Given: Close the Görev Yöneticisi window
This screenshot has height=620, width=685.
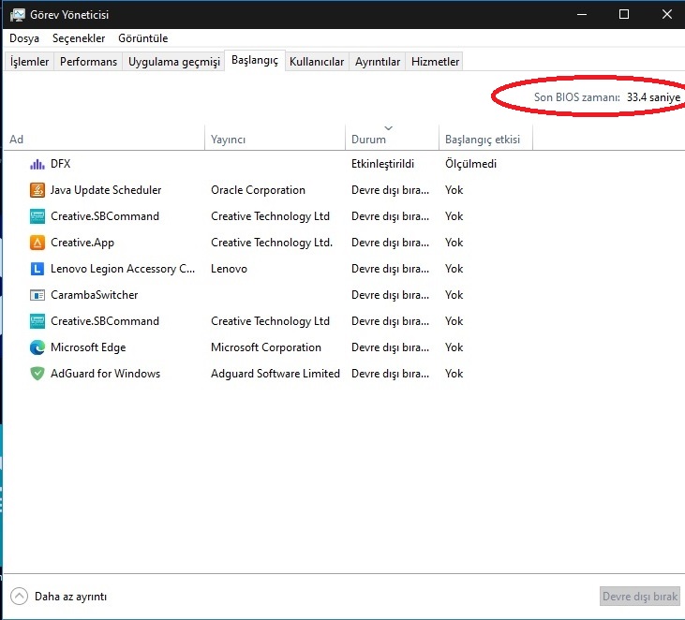Looking at the screenshot, I should click(x=666, y=14).
